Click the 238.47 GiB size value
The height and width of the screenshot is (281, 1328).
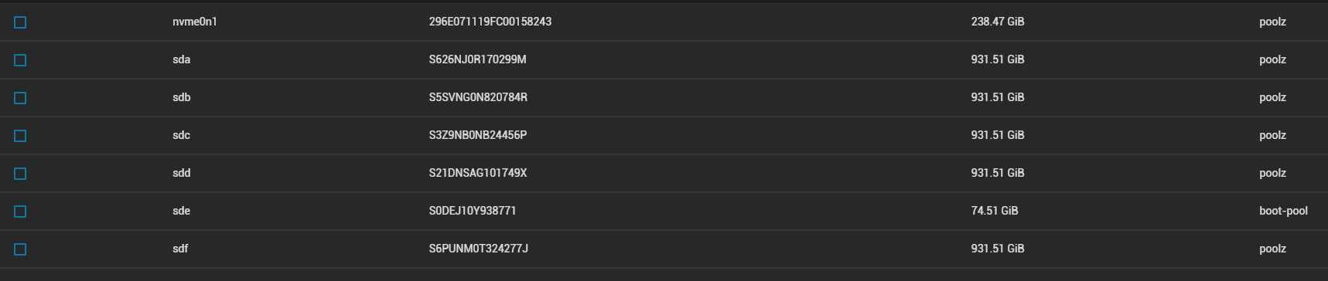coord(998,22)
